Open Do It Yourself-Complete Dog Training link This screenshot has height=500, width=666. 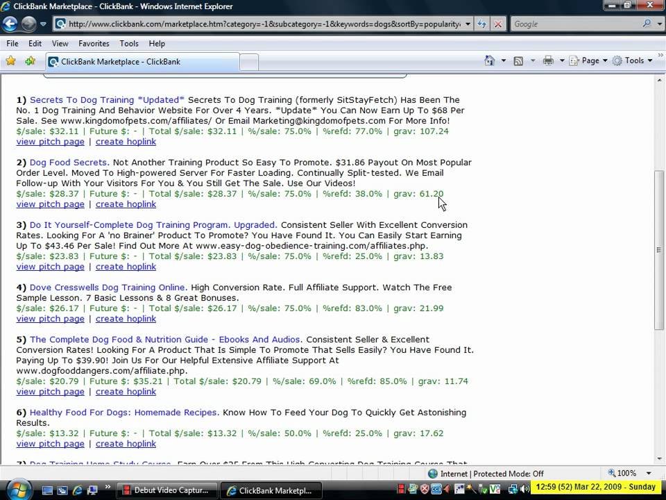[x=153, y=225]
